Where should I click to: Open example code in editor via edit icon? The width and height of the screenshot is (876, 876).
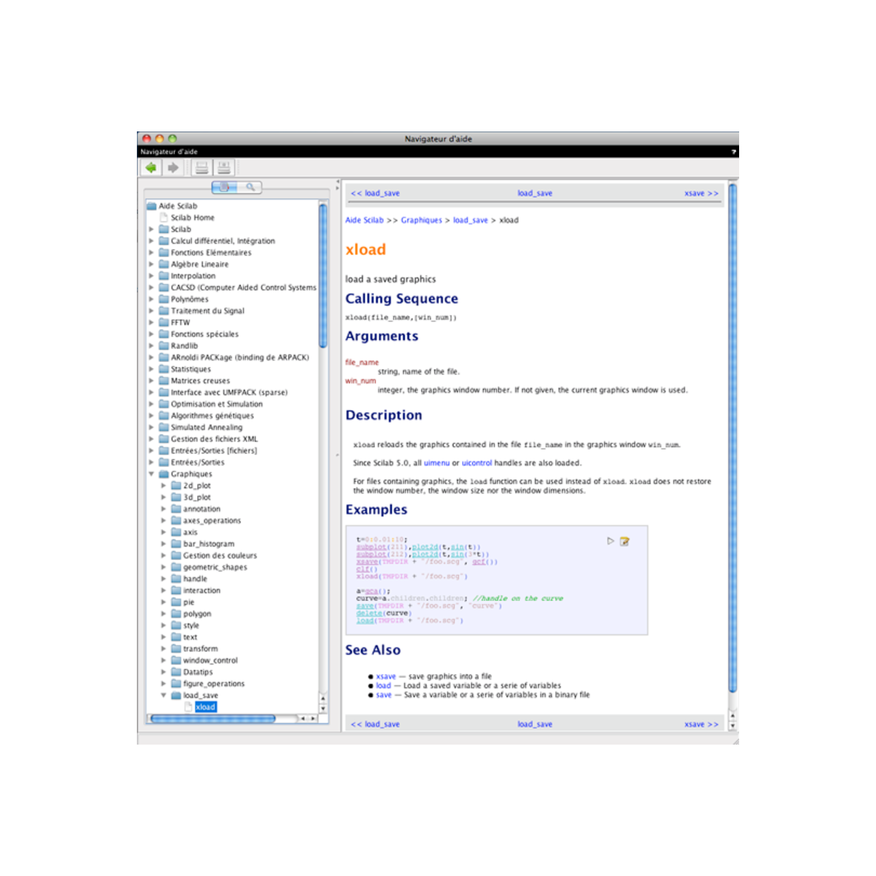pyautogui.click(x=625, y=541)
